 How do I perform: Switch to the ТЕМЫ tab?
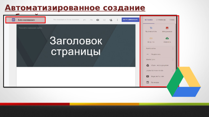(172, 20)
